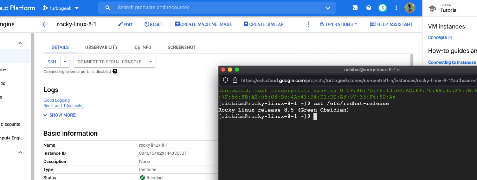Expand the search bar chevron
The width and height of the screenshot is (477, 180).
(328, 8)
